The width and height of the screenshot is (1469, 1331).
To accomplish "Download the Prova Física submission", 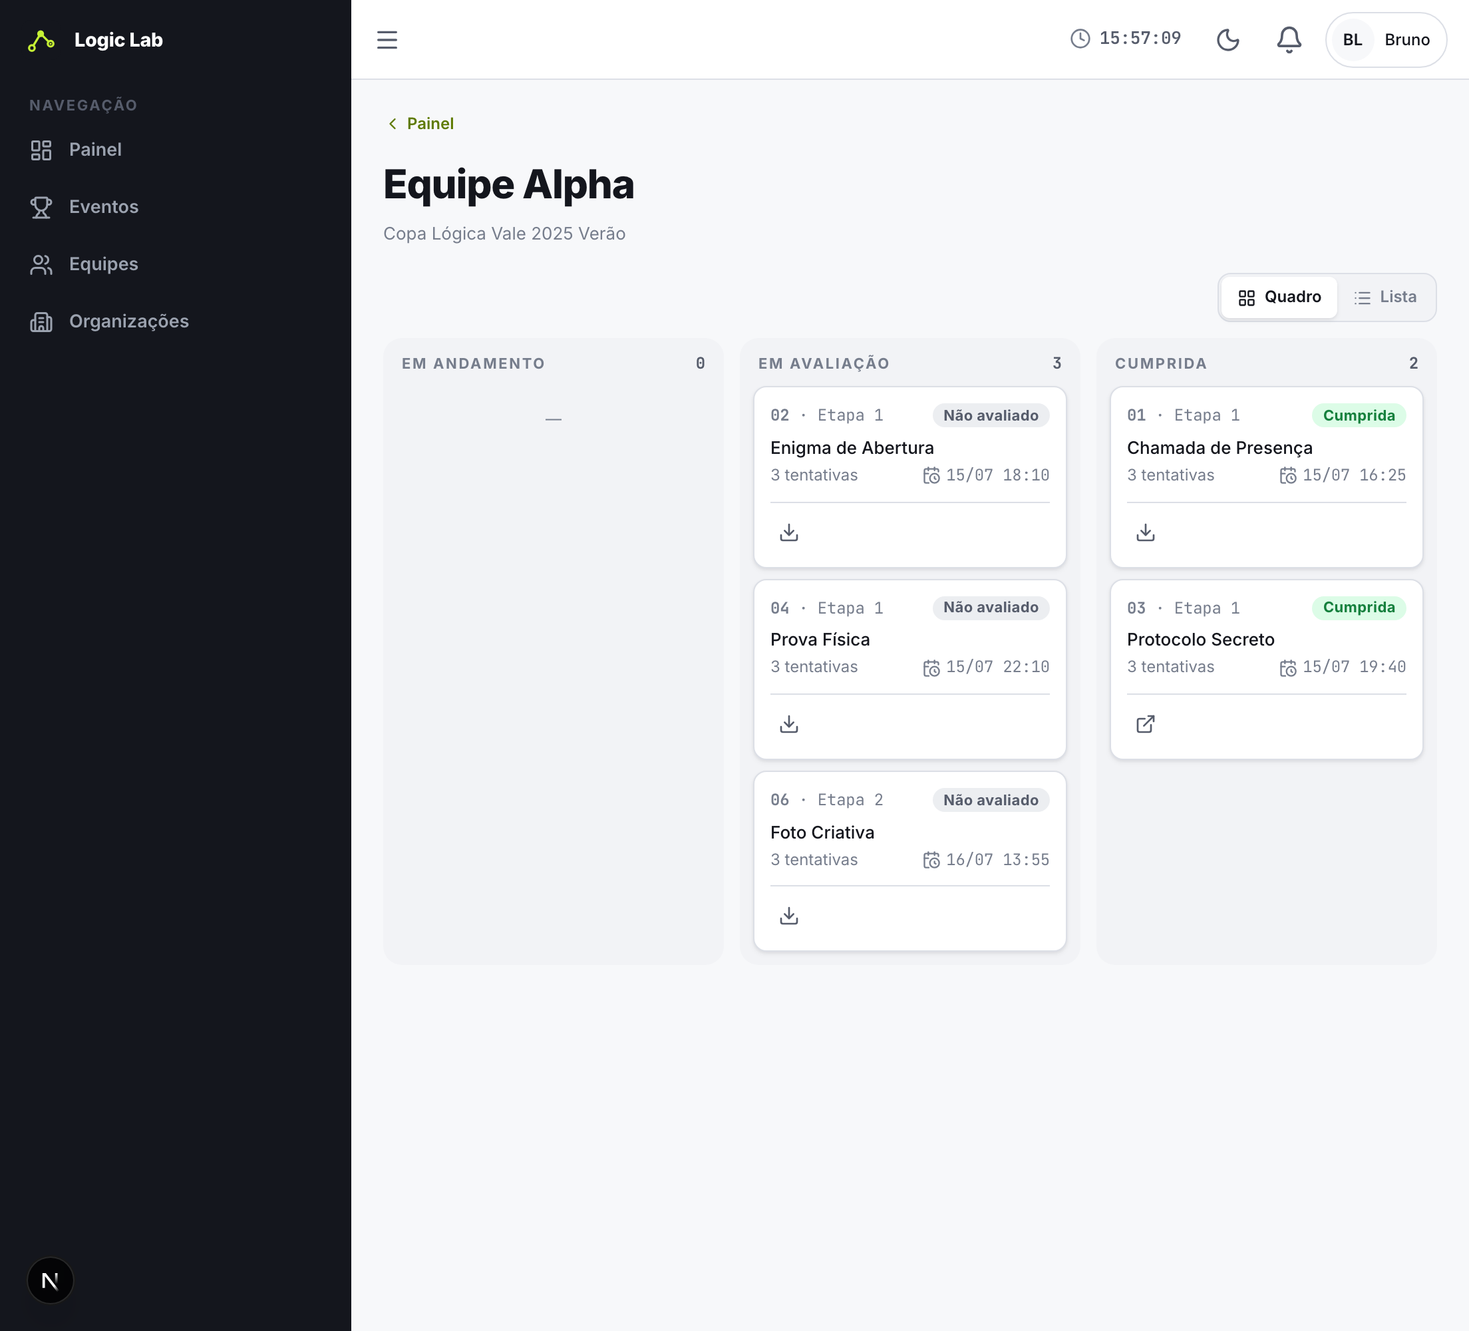I will tap(788, 724).
